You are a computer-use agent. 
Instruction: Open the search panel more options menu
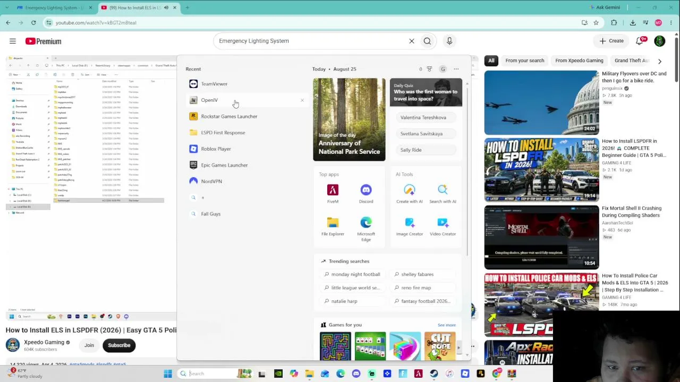[456, 69]
